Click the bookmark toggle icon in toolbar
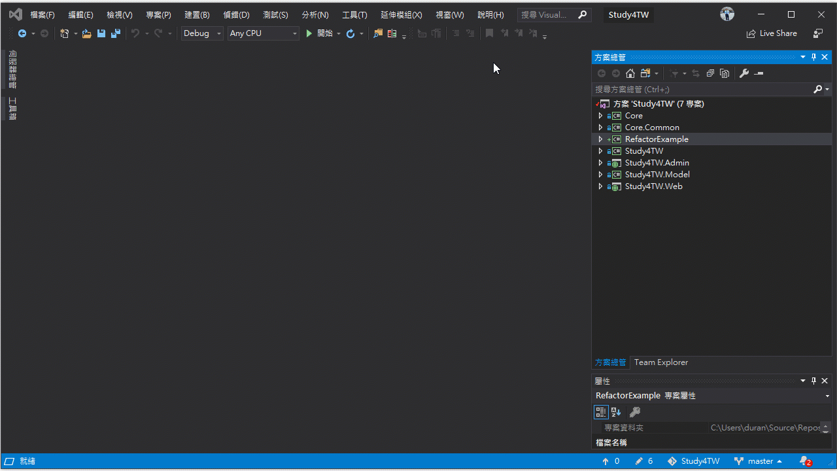Screen dimensions: 837x471 pos(489,33)
